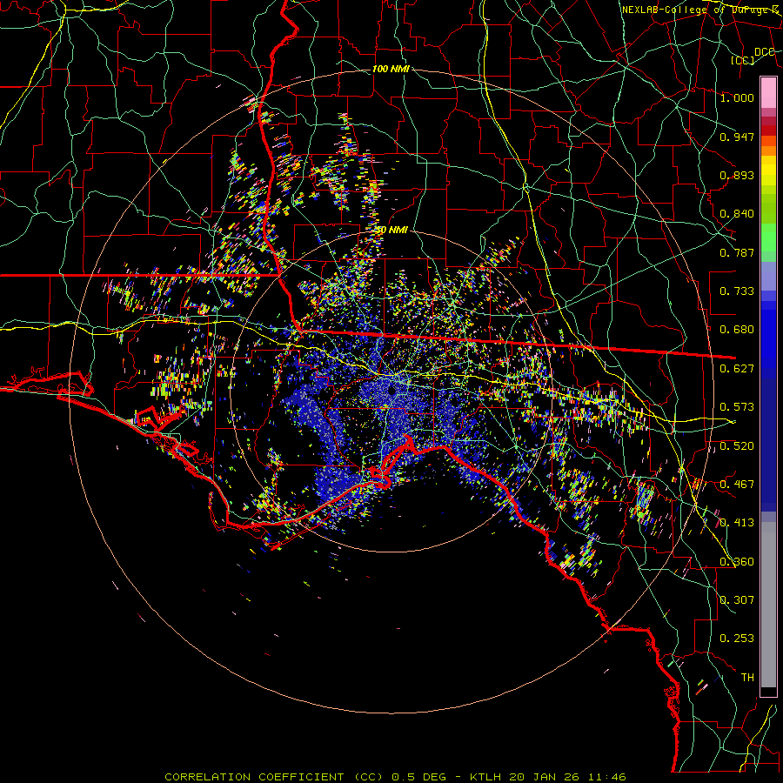Select the 0.360 scale value
The image size is (783, 783).
[737, 561]
